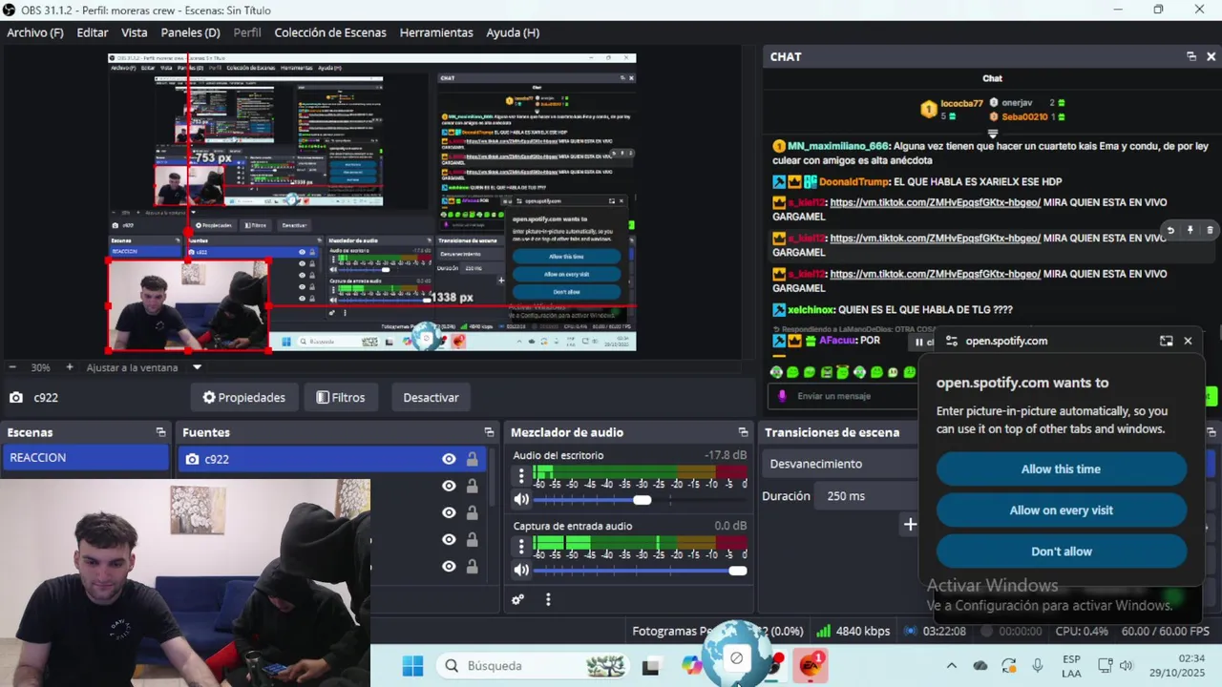Undock the Escenas panel

tap(160, 432)
